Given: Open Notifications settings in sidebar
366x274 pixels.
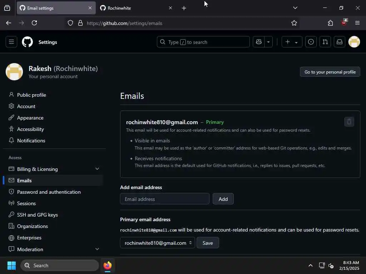Looking at the screenshot, I should coord(31,141).
